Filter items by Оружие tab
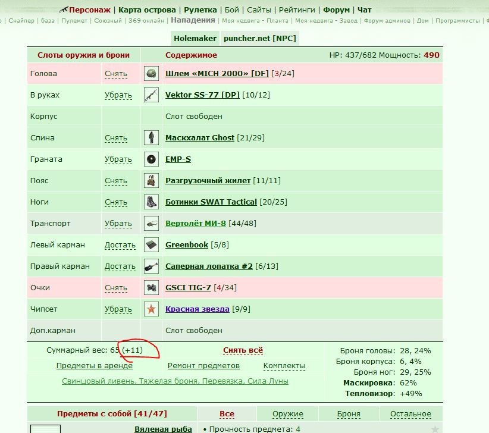The image size is (489, 433). point(287,414)
